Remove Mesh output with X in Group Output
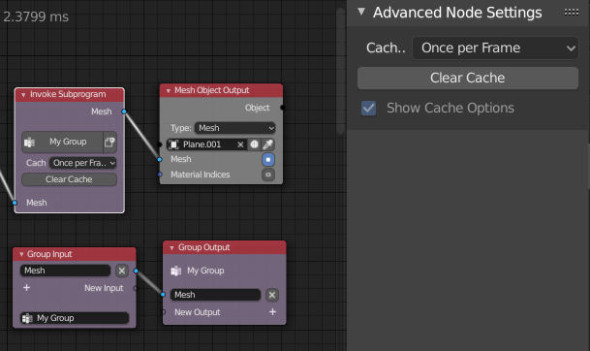The width and height of the screenshot is (590, 351). [x=272, y=295]
